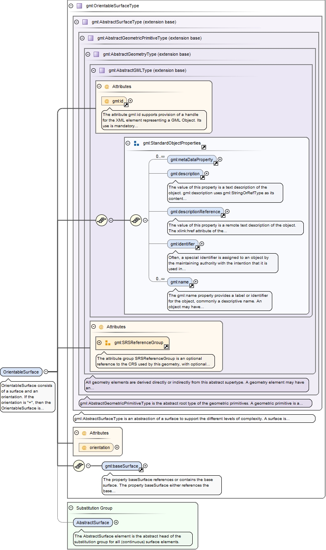
Task: Click the sequence compositor icon before gml:baseSurface
Action: click(79, 466)
